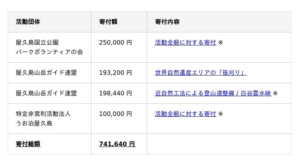The height and width of the screenshot is (166, 306).
Task: Select 屋久島山岳ガイド連盟 in the 193,200 円 row
Action: (x=46, y=73)
